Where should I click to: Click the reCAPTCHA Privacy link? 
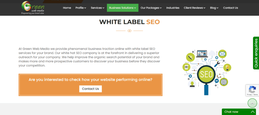pyautogui.click(x=249, y=95)
